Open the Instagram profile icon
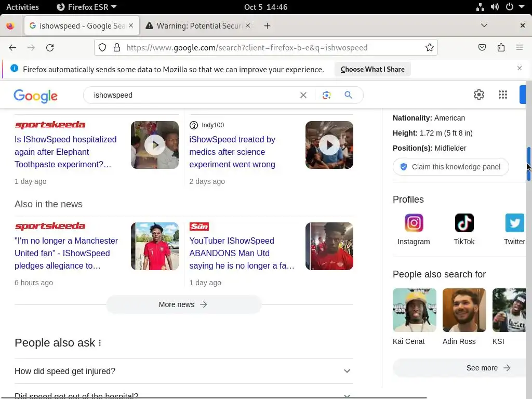This screenshot has height=399, width=532. 414,223
